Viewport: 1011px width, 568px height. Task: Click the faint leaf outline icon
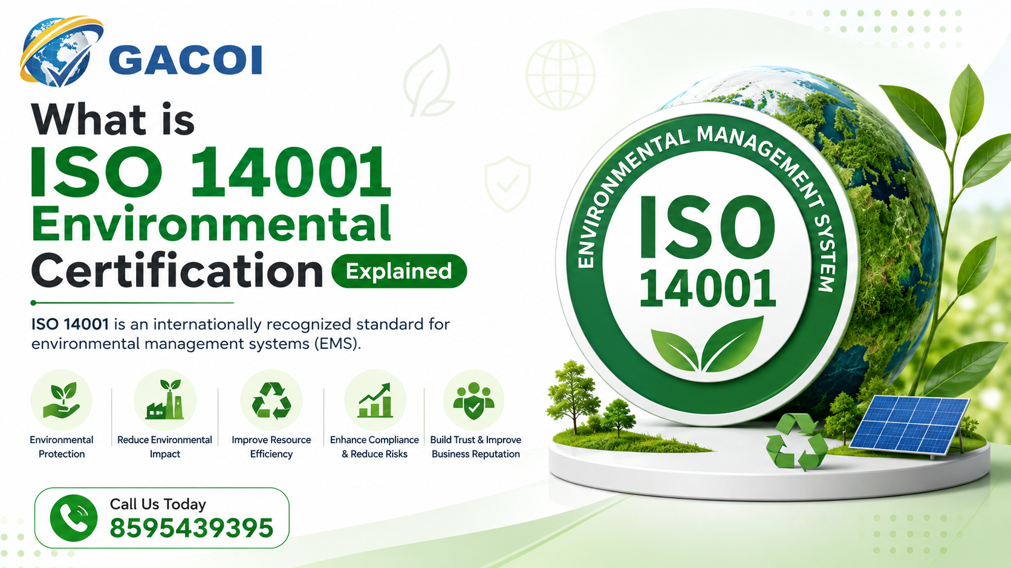(x=429, y=80)
